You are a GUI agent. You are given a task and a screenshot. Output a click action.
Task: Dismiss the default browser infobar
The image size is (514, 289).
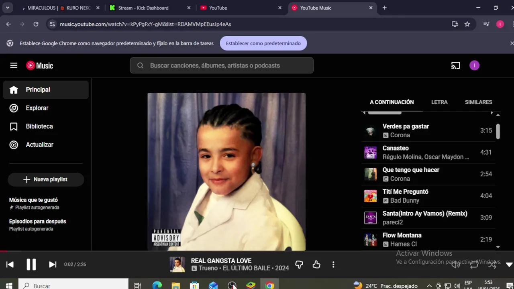[512, 43]
